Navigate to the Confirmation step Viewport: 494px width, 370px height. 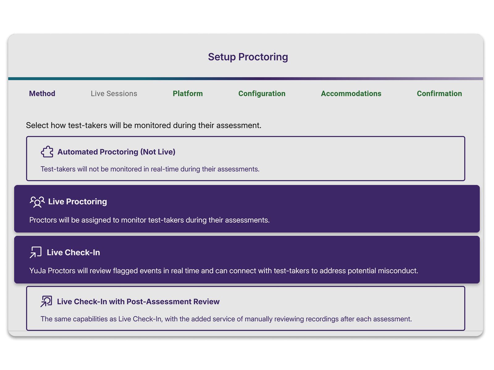(x=439, y=93)
